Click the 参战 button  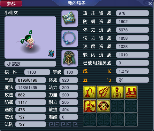(11, 4)
